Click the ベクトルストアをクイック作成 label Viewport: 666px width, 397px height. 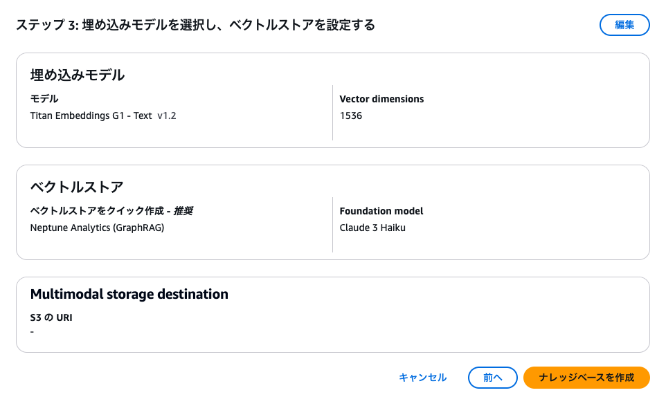(98, 211)
